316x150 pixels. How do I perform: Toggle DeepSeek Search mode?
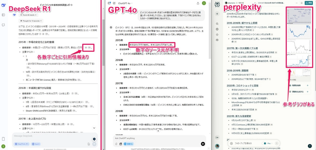(36, 144)
